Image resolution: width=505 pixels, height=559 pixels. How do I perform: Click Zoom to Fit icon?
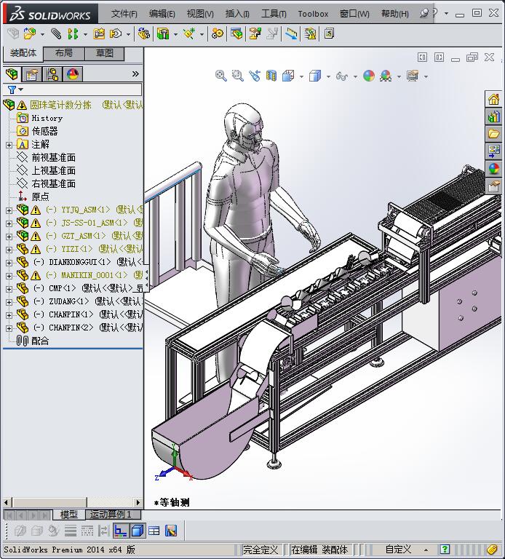(x=221, y=76)
